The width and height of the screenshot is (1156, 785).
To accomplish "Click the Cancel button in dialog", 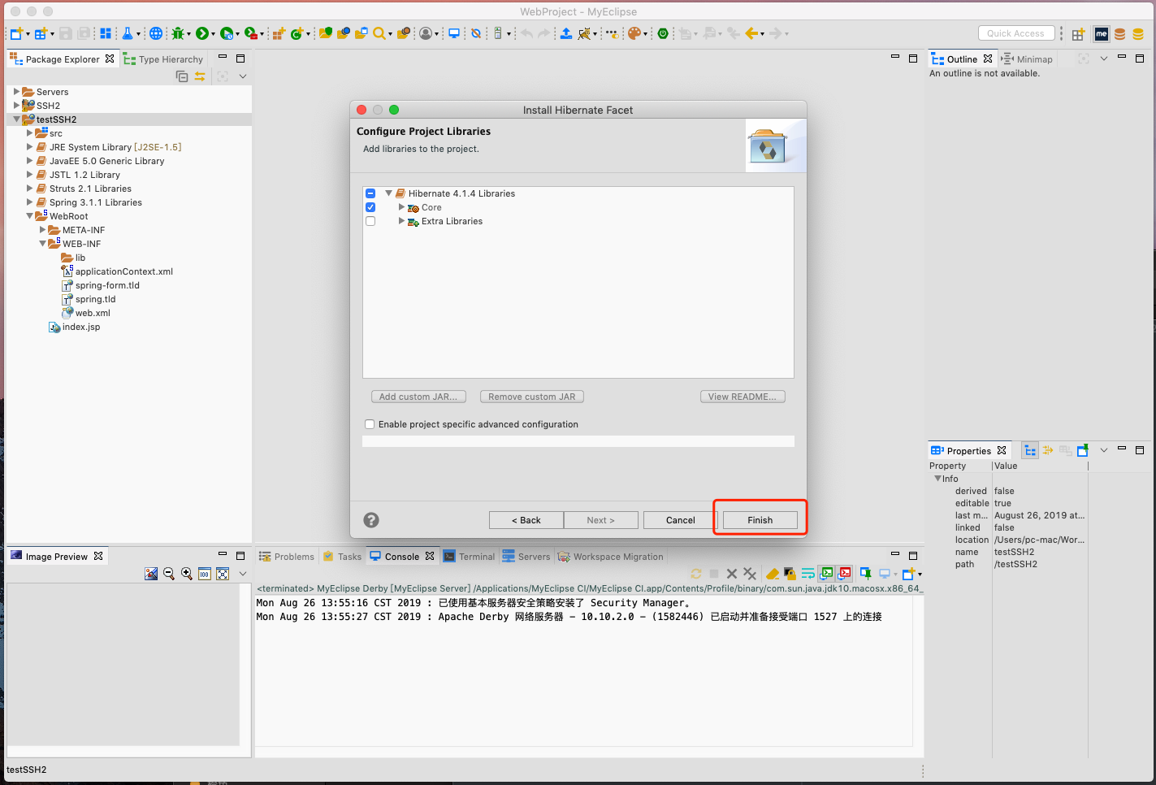I will 681,520.
